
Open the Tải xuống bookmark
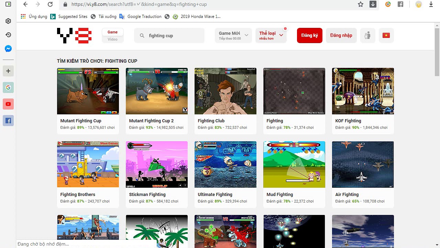click(104, 17)
